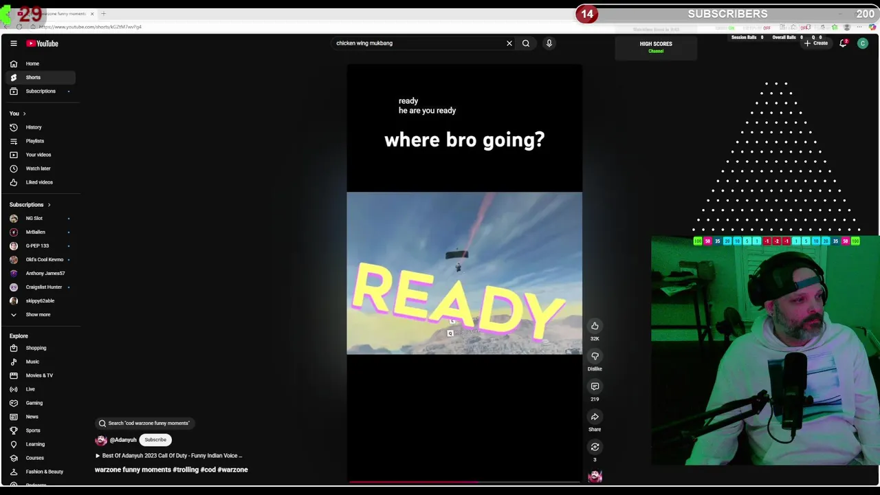Click the search "cod warzone funny moments" suggestion
Viewport: 880px width, 495px height.
coord(144,423)
